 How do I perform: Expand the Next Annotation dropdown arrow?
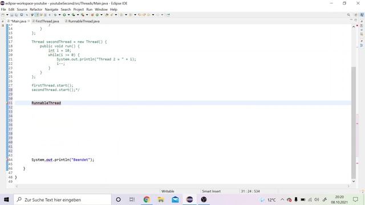coord(126,15)
